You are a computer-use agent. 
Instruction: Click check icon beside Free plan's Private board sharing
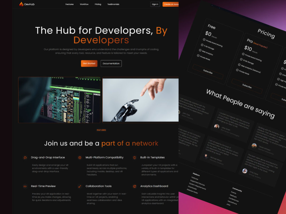[x=204, y=40]
